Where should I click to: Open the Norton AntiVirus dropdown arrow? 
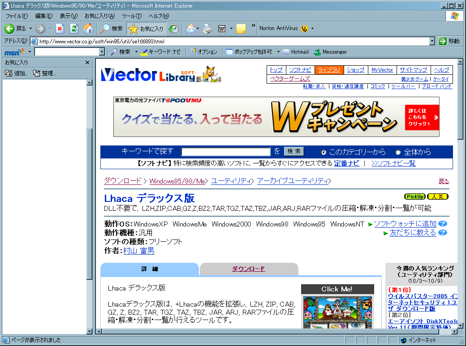click(312, 29)
